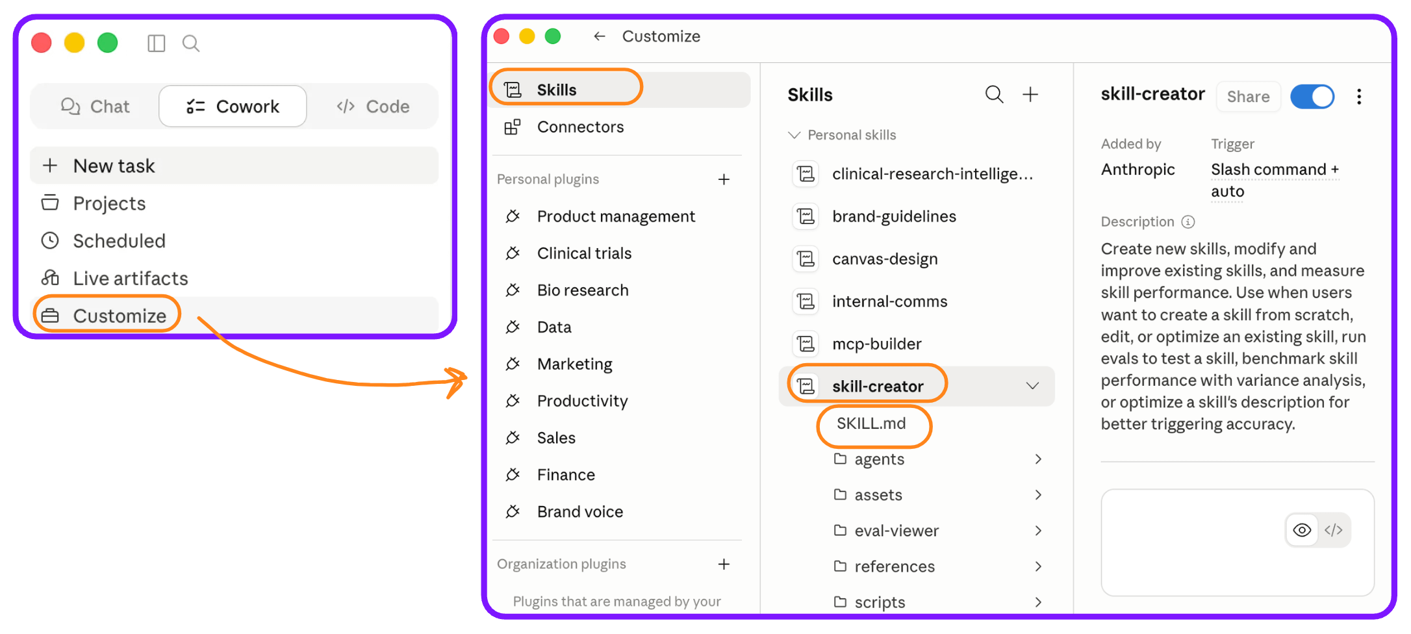This screenshot has width=1411, height=634.
Task: Click the Share button
Action: (x=1248, y=97)
